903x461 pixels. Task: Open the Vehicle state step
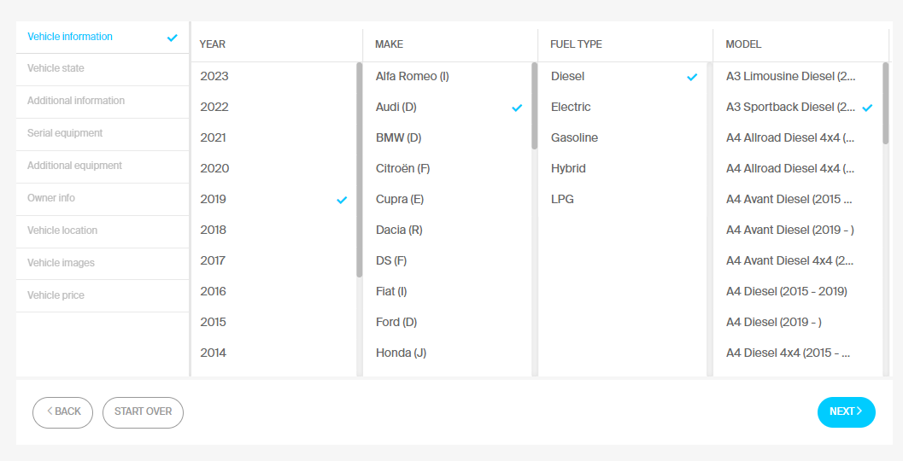103,68
